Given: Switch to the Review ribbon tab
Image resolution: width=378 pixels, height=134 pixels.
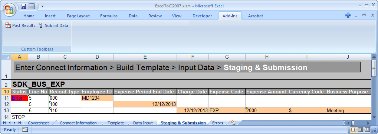Looking at the screenshot, I should (155, 16).
